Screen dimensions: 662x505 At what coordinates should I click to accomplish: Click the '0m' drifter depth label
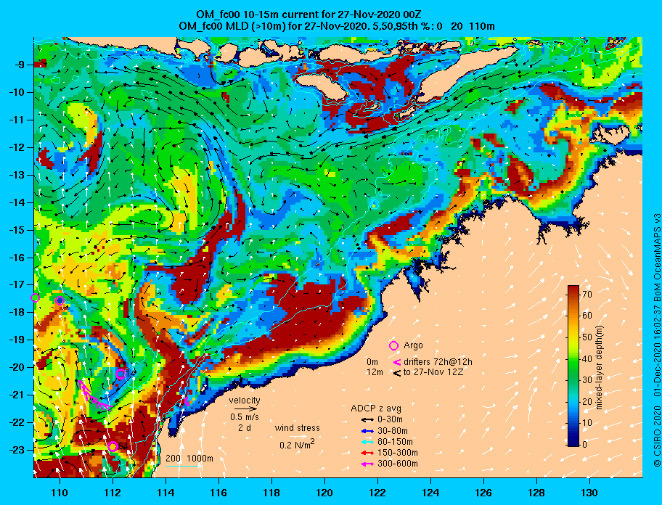click(372, 362)
